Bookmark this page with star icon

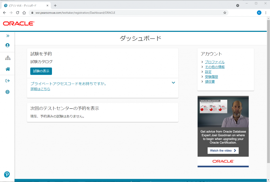[x=225, y=13]
